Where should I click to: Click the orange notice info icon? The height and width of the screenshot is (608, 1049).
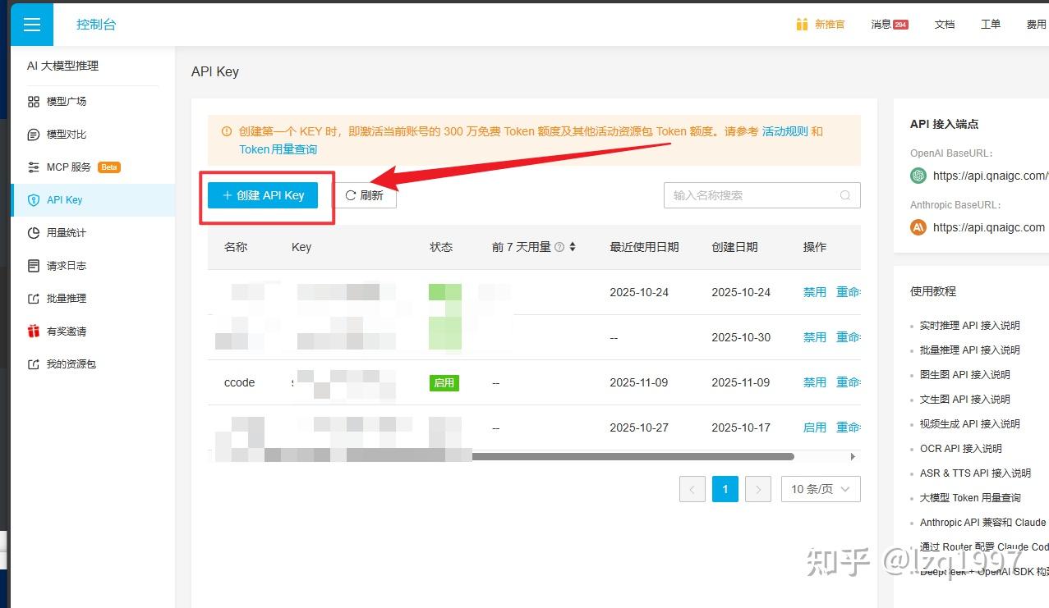(x=227, y=131)
